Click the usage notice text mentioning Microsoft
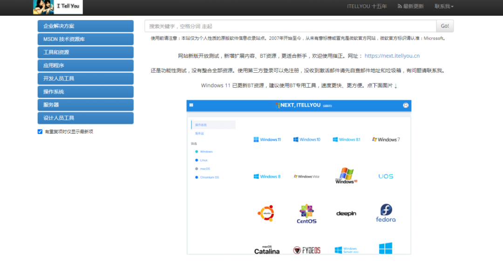Viewport: 503px width, 279px height. pos(298,38)
